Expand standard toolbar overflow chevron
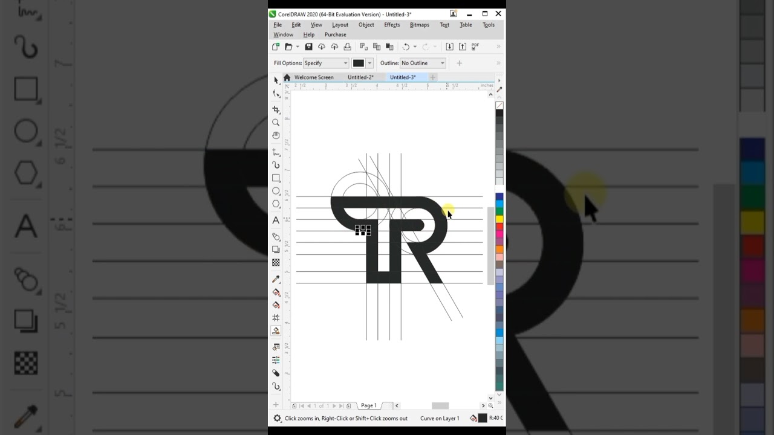This screenshot has height=435, width=774. click(498, 47)
